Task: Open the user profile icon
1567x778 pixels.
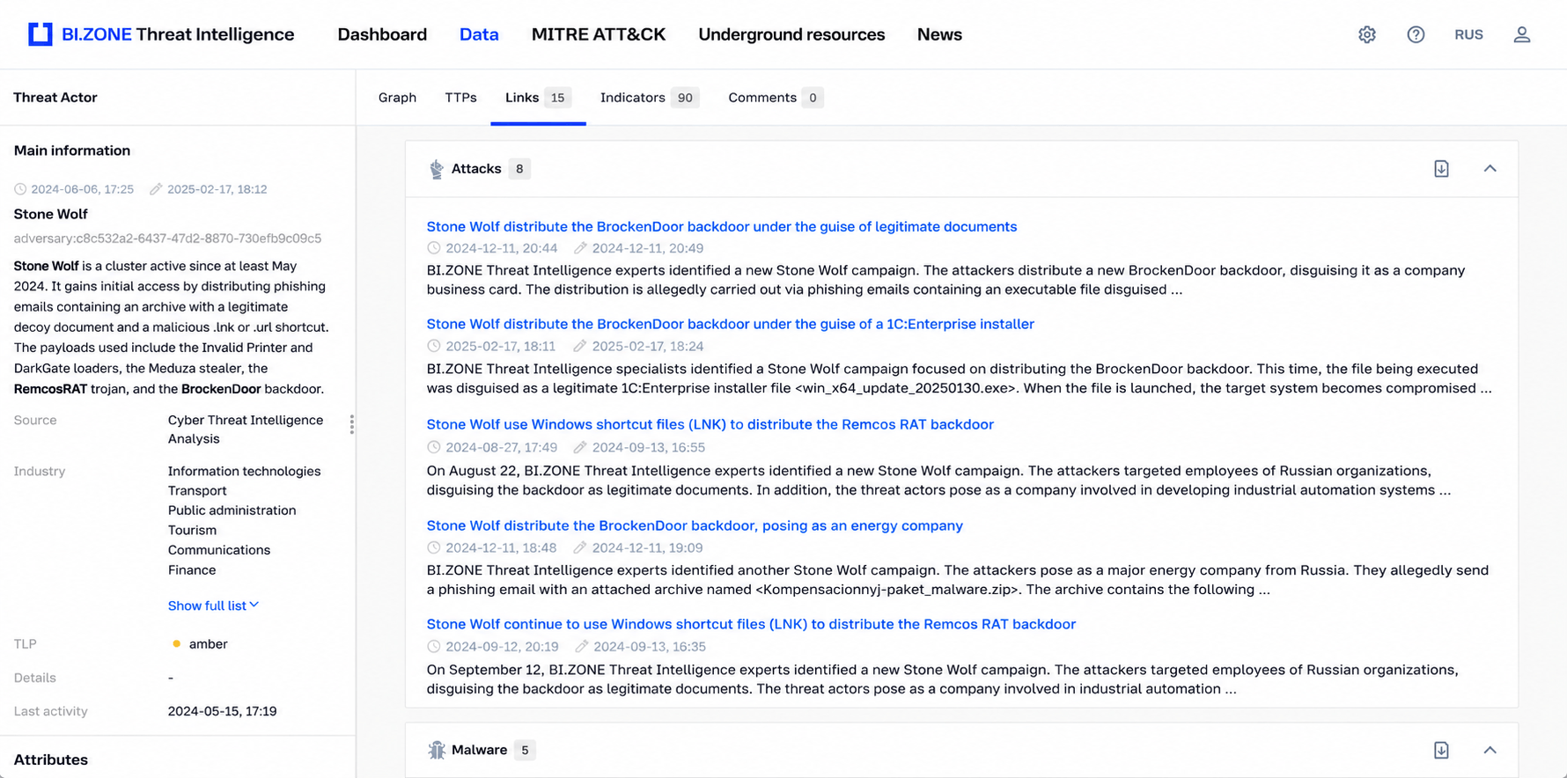Action: 1522,34
